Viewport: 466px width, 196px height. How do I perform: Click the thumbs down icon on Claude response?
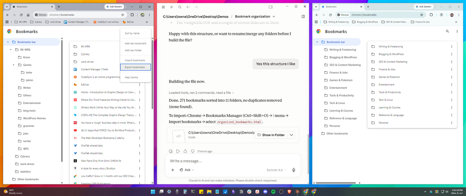(192, 151)
